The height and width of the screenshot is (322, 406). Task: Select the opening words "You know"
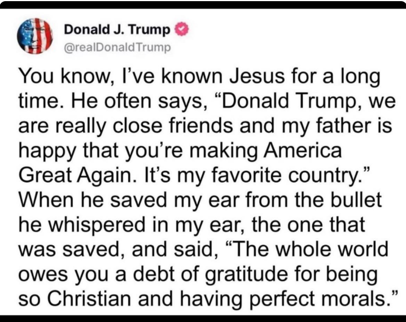pos(51,76)
